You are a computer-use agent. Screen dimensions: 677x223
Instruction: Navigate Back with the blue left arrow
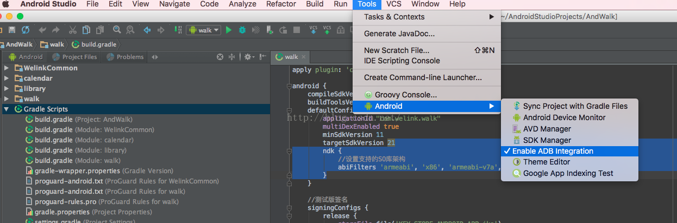[x=147, y=30]
